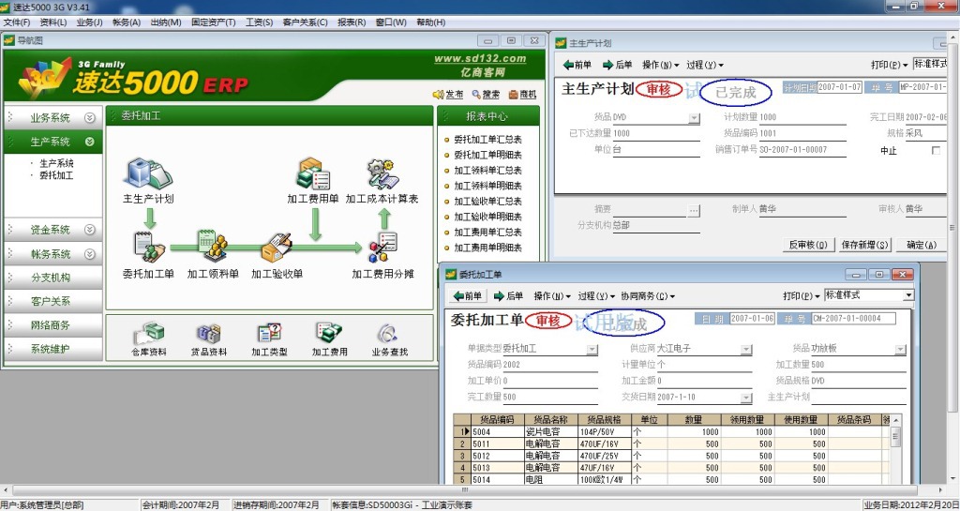Click the 商机 icon in navigation header
The image size is (960, 511).
coord(513,95)
